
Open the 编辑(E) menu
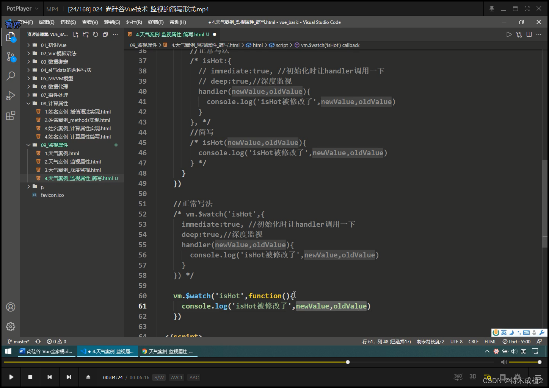[47, 22]
